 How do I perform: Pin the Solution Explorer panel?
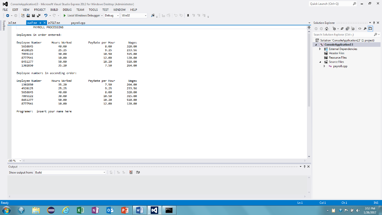(x=374, y=23)
